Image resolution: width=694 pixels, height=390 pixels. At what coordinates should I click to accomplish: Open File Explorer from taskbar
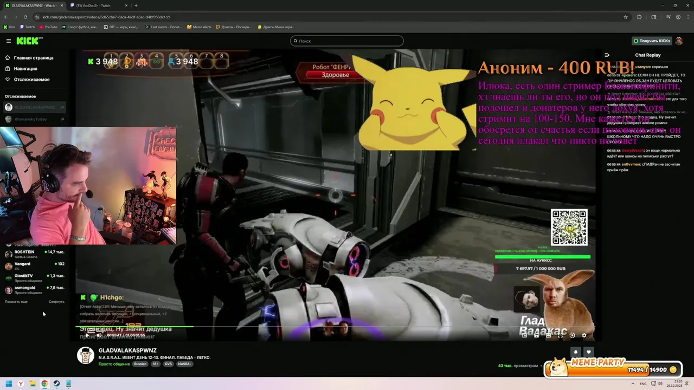[x=33, y=384]
